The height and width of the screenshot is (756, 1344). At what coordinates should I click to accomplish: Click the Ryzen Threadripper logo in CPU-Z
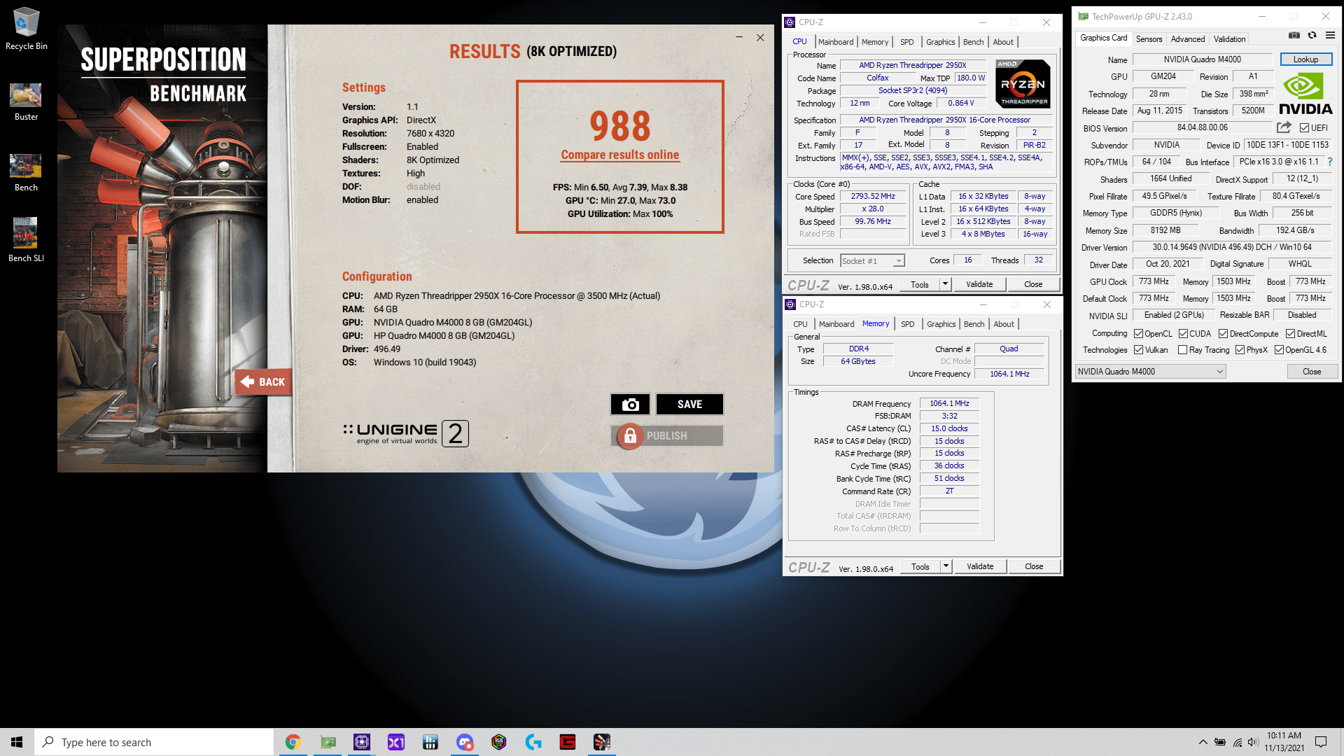[x=1023, y=83]
